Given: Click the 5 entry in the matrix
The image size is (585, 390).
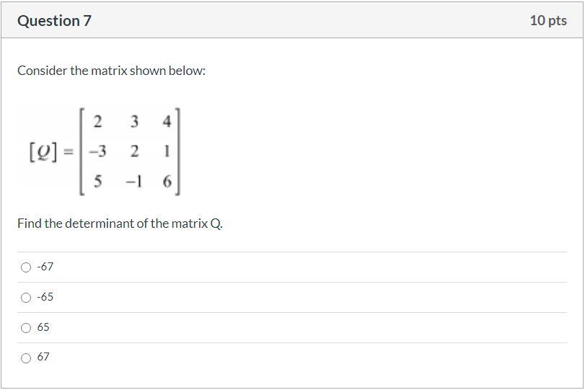Looking at the screenshot, I should (98, 182).
